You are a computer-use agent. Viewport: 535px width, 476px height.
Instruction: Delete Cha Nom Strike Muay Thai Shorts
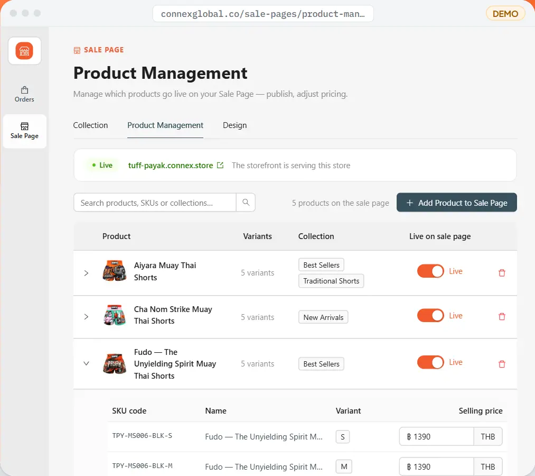coord(502,316)
